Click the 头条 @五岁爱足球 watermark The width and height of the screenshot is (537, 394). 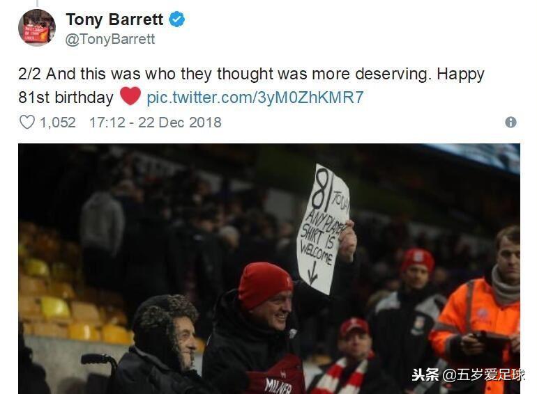pyautogui.click(x=467, y=375)
